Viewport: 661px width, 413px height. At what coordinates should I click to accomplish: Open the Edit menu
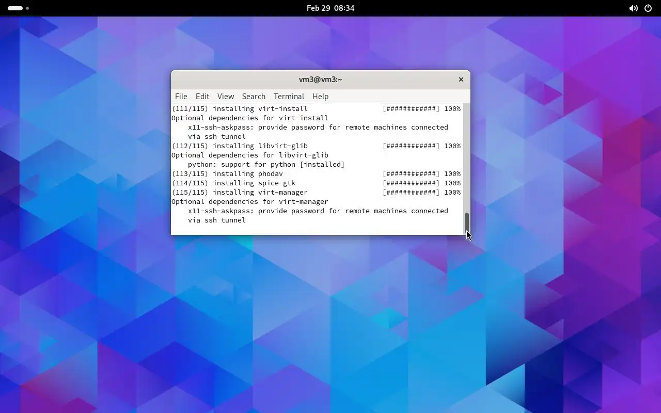(x=202, y=97)
